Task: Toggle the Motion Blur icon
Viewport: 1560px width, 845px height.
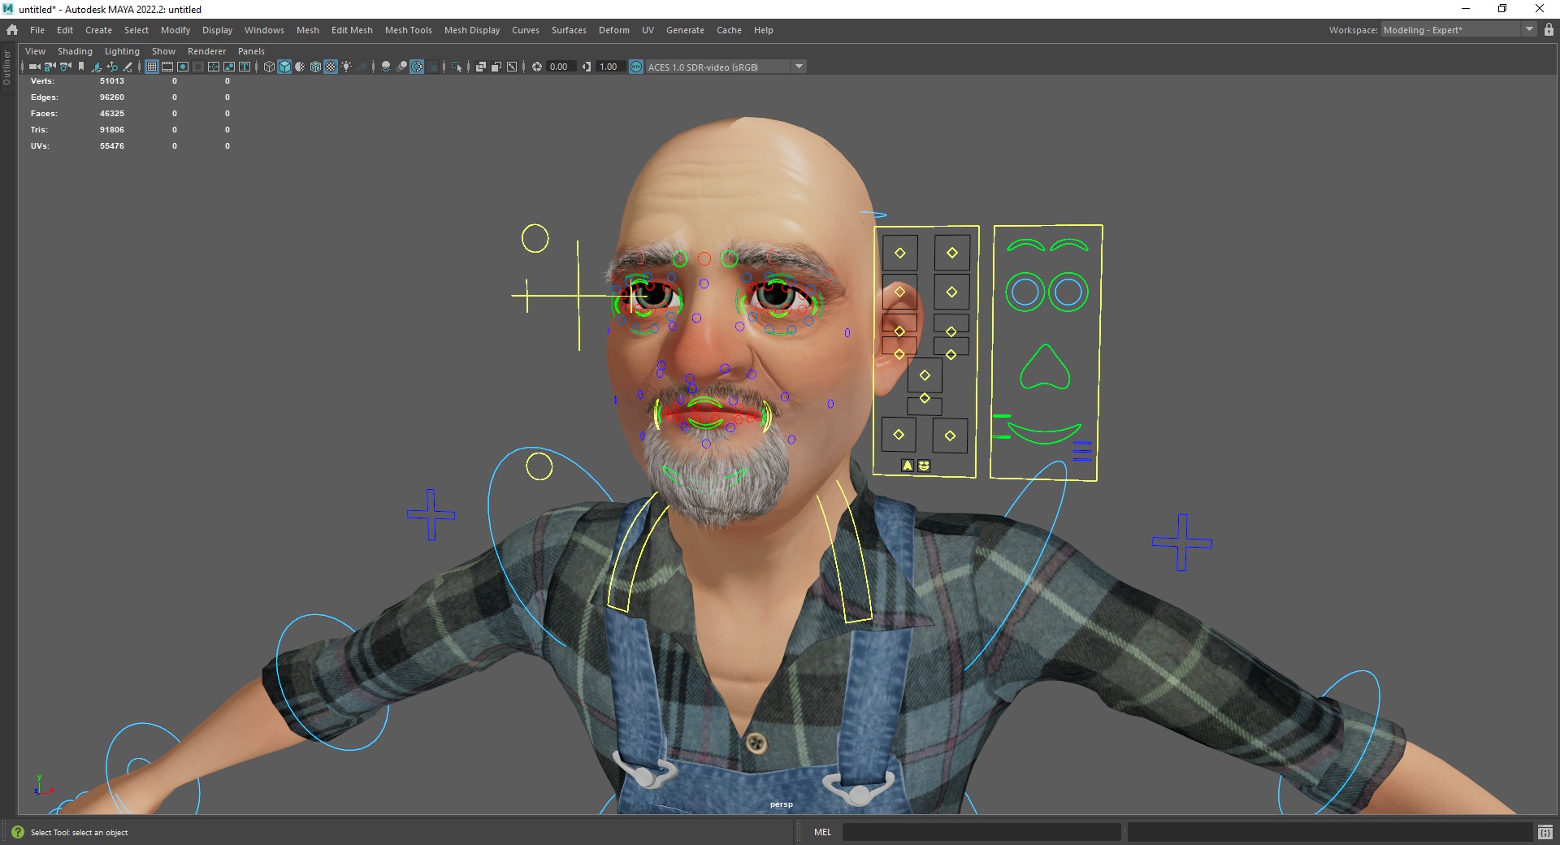Action: coord(401,67)
